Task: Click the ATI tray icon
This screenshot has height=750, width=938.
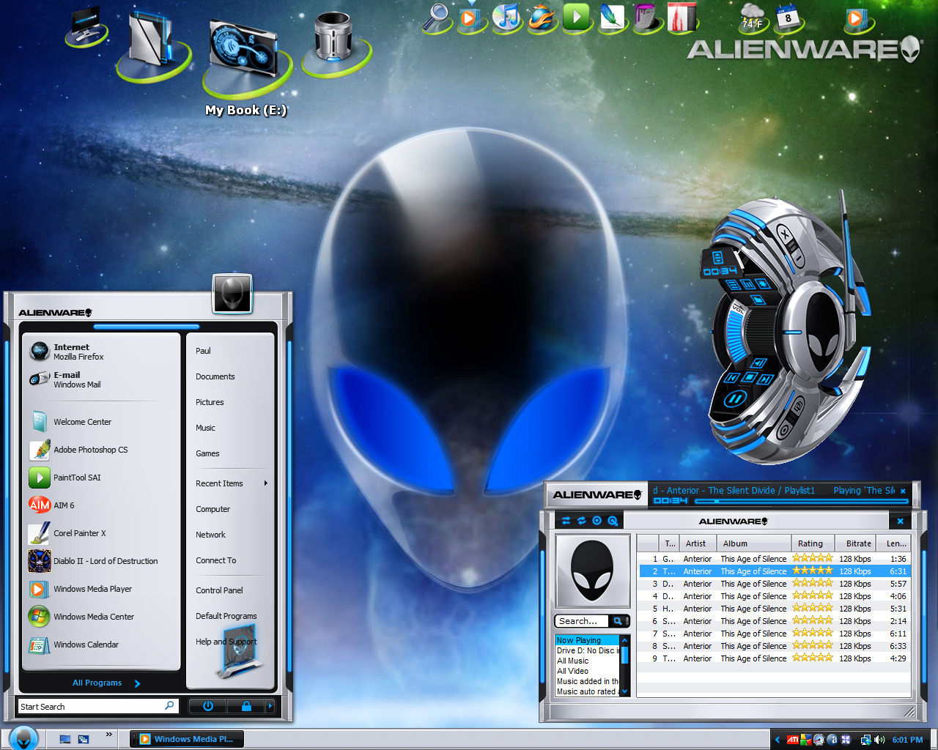Action: point(792,740)
